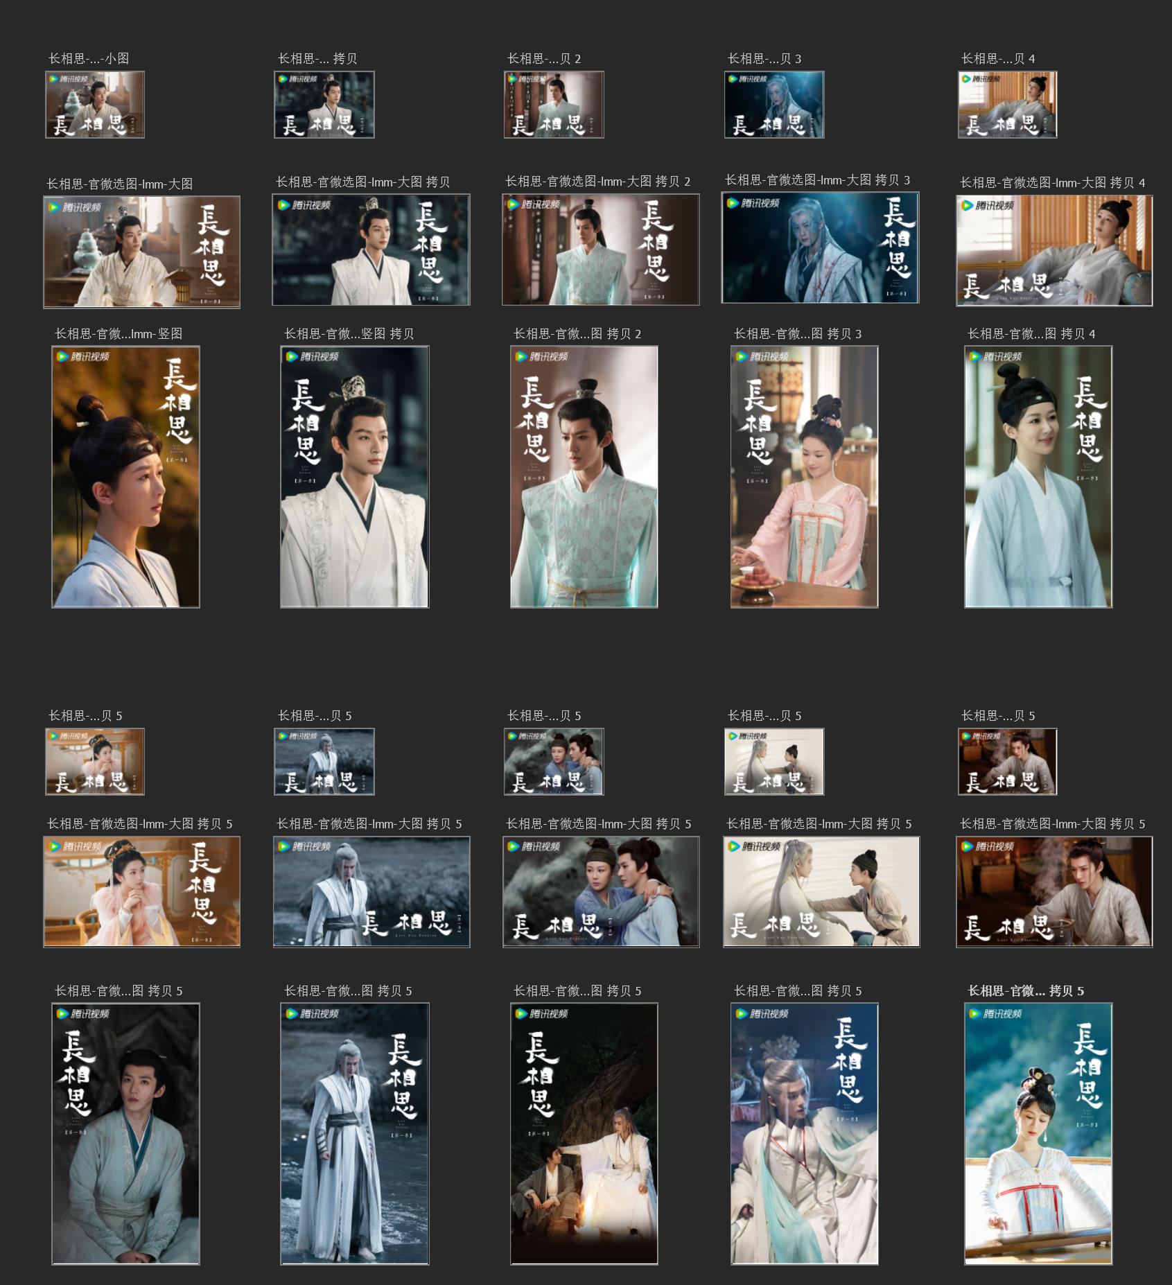The height and width of the screenshot is (1285, 1172).
Task: Click the artboard name '长相思-官微选图-lmm-大图 拷贝 2'
Action: (x=598, y=182)
